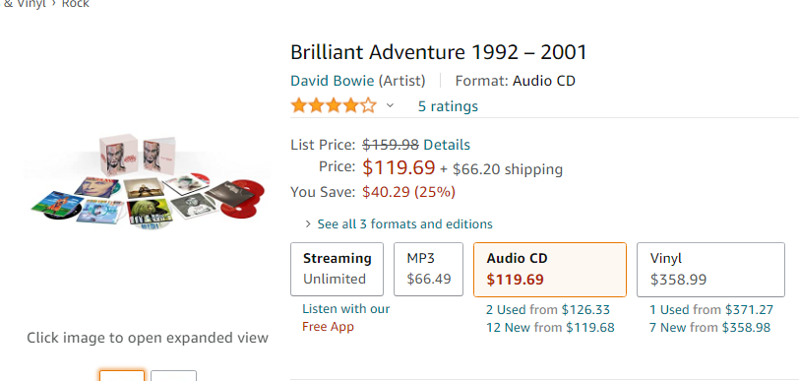This screenshot has height=381, width=799.
Task: Open the 5 ratings link
Action: (448, 106)
